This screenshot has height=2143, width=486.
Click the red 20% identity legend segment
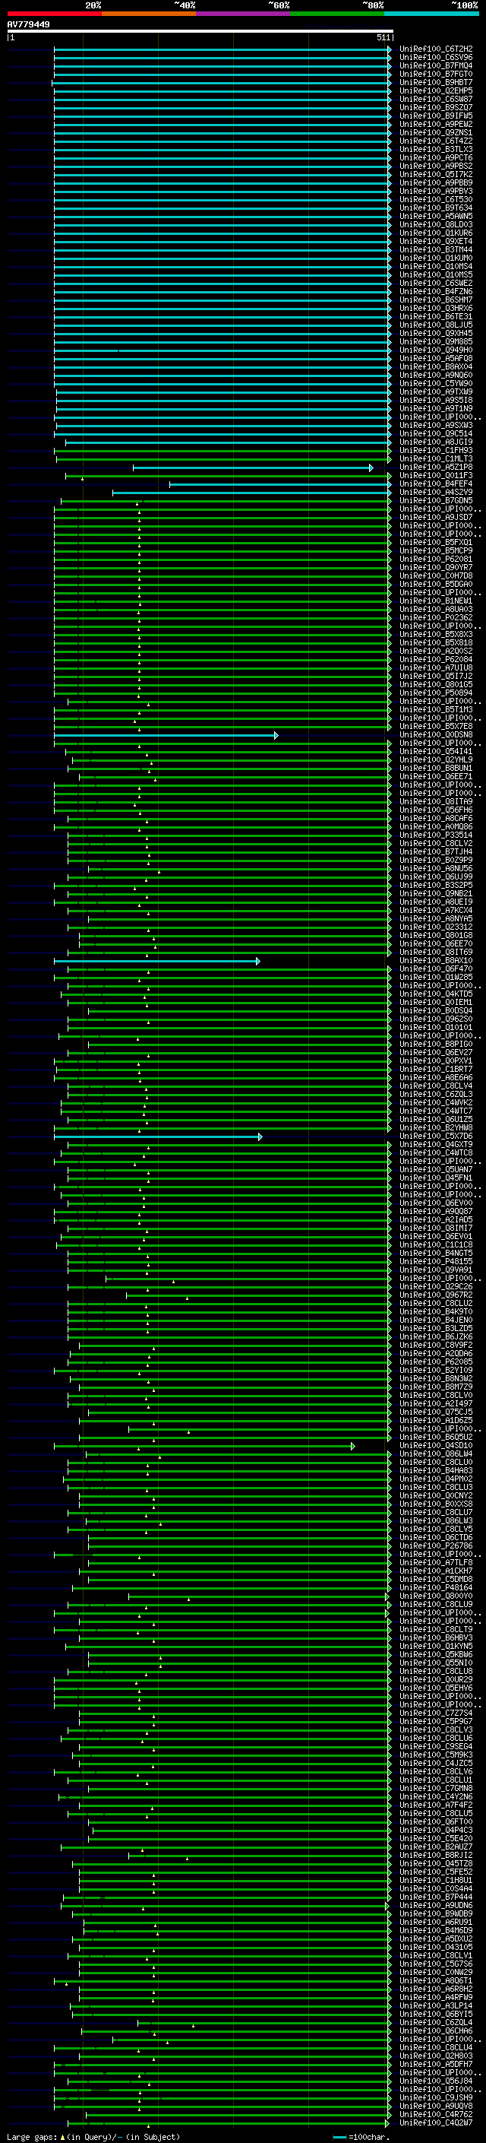(x=54, y=14)
